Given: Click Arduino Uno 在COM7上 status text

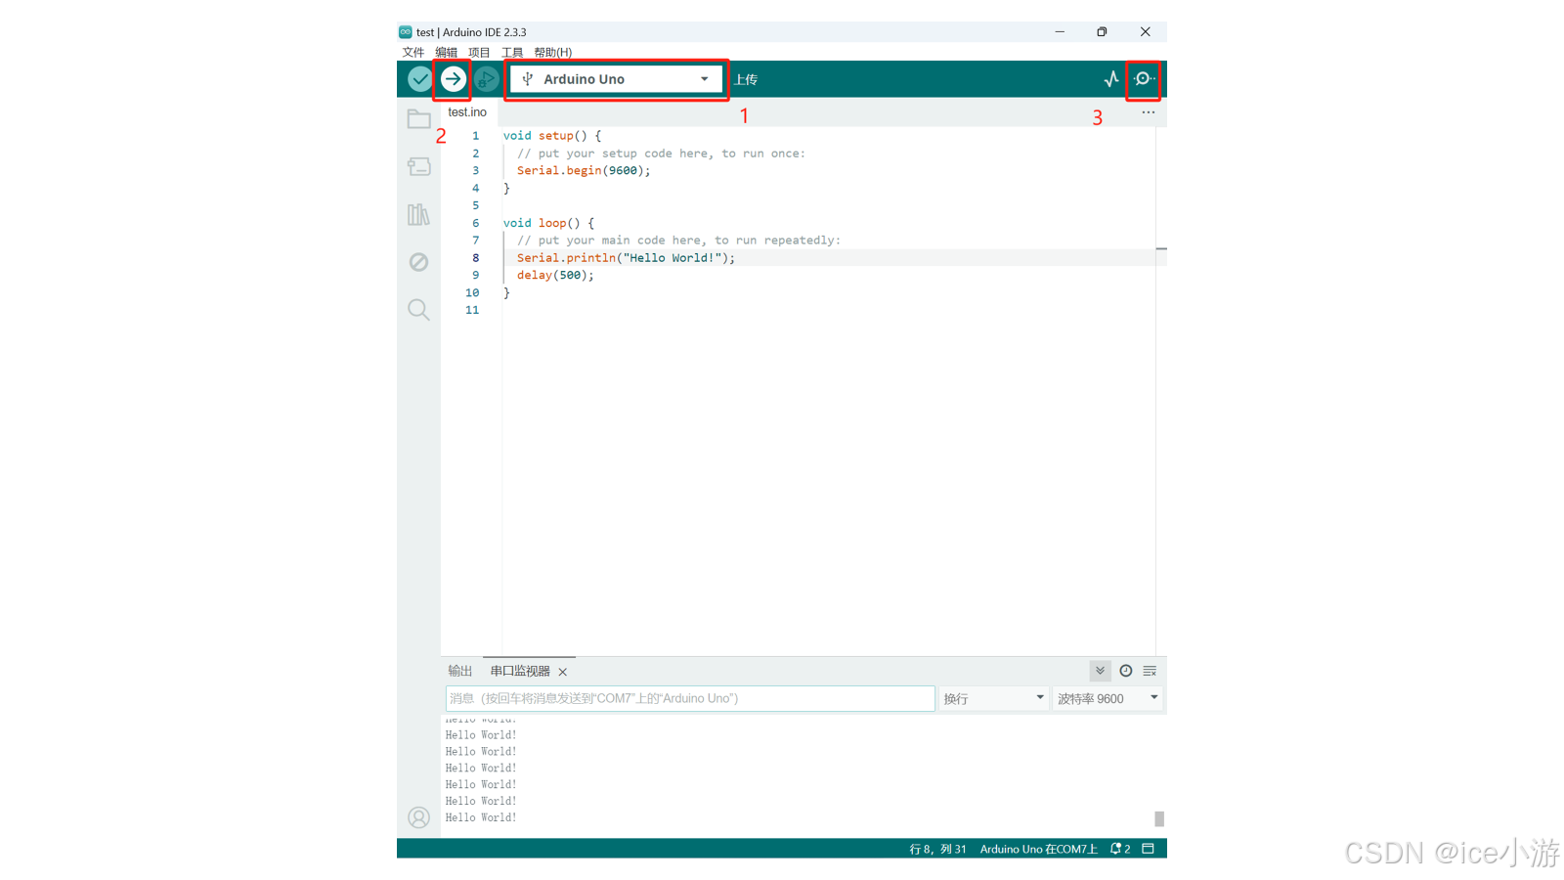Looking at the screenshot, I should [x=1038, y=849].
